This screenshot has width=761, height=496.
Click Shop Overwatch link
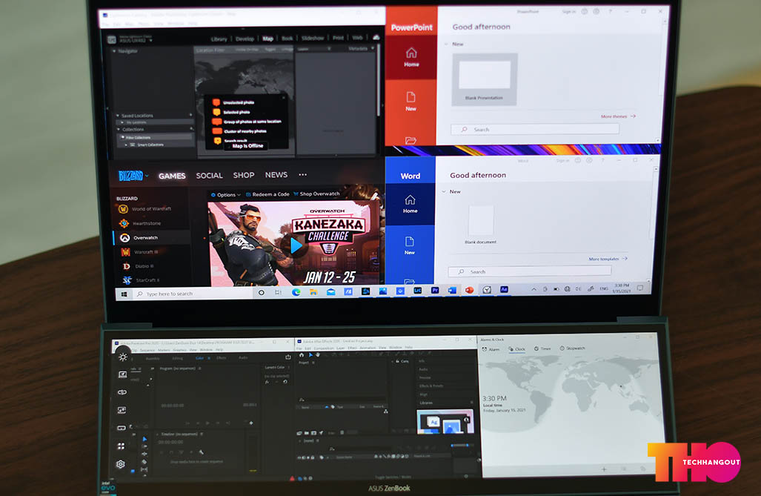[316, 194]
